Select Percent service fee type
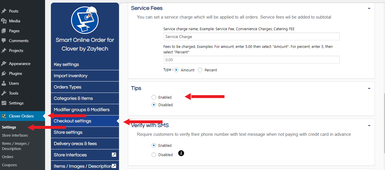Image resolution: width=385 pixels, height=170 pixels. click(200, 70)
